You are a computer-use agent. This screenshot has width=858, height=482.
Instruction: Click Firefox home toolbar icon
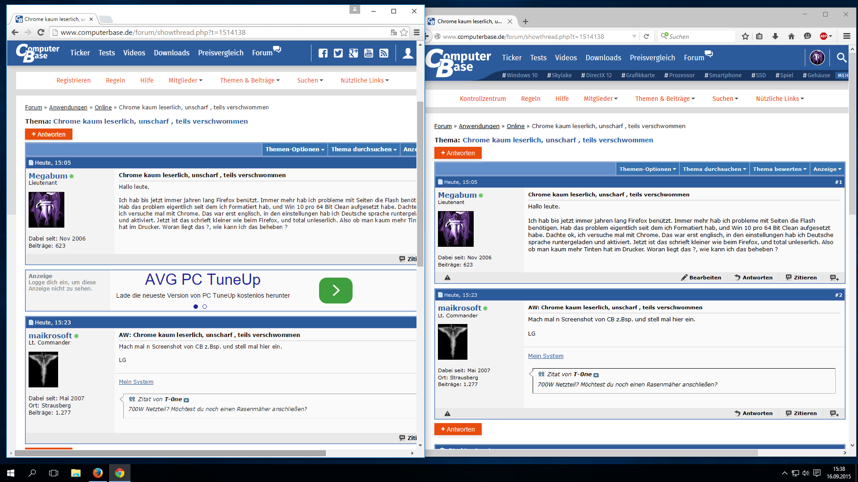pyautogui.click(x=791, y=37)
